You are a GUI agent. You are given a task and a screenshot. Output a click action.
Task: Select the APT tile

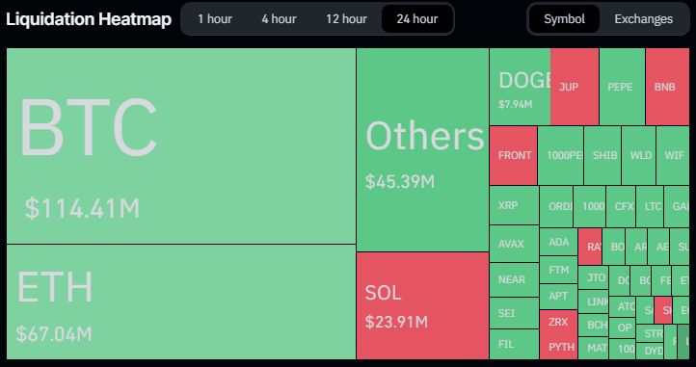pos(559,296)
